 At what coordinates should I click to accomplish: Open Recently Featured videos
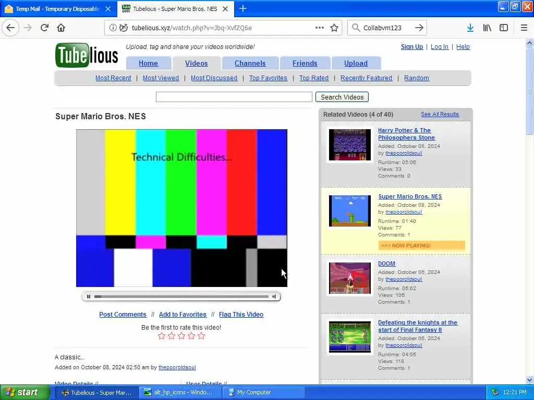[x=366, y=78]
